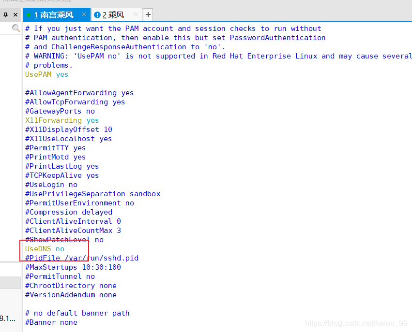
Task: Switch to the '2 乘风' tab
Action: click(x=113, y=15)
